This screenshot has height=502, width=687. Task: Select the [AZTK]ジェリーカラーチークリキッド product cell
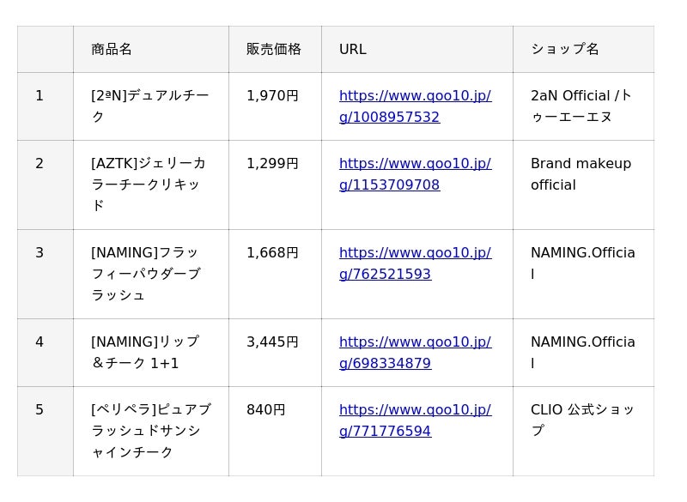coord(149,184)
